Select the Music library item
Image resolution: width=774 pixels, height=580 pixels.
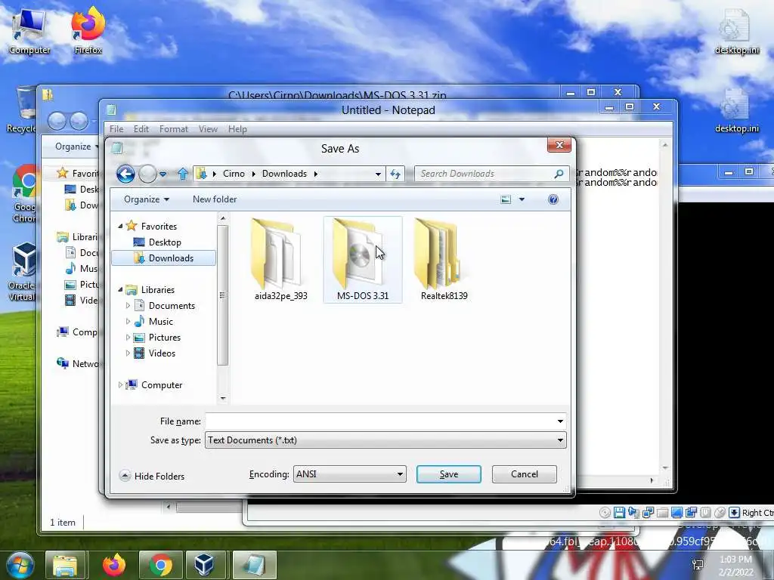[x=160, y=322]
